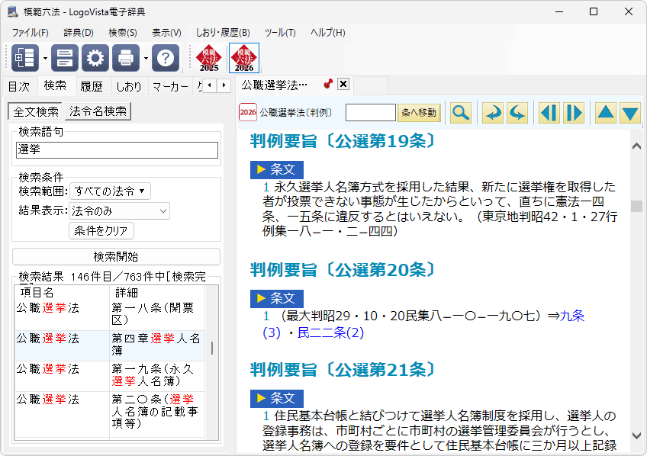Image resolution: width=647 pixels, height=456 pixels.
Task: Click the printer icon in toolbar
Action: 126,58
